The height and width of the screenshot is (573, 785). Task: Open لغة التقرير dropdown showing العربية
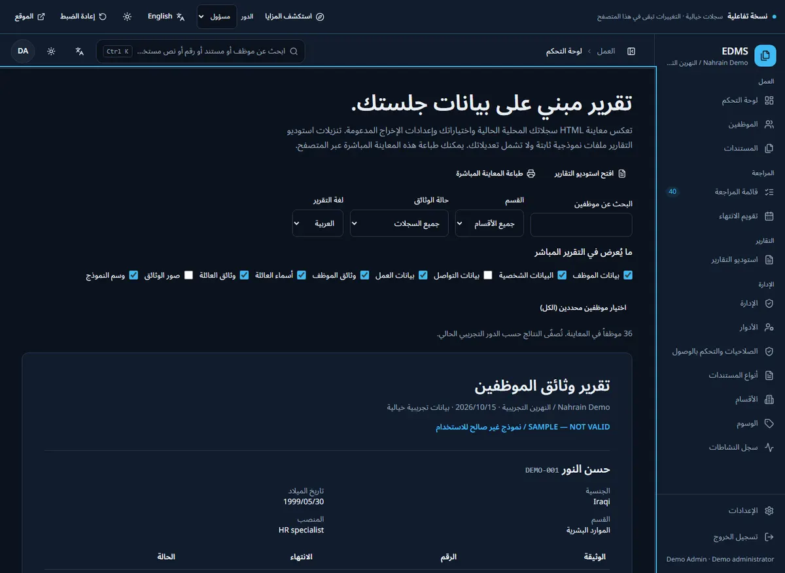point(318,223)
